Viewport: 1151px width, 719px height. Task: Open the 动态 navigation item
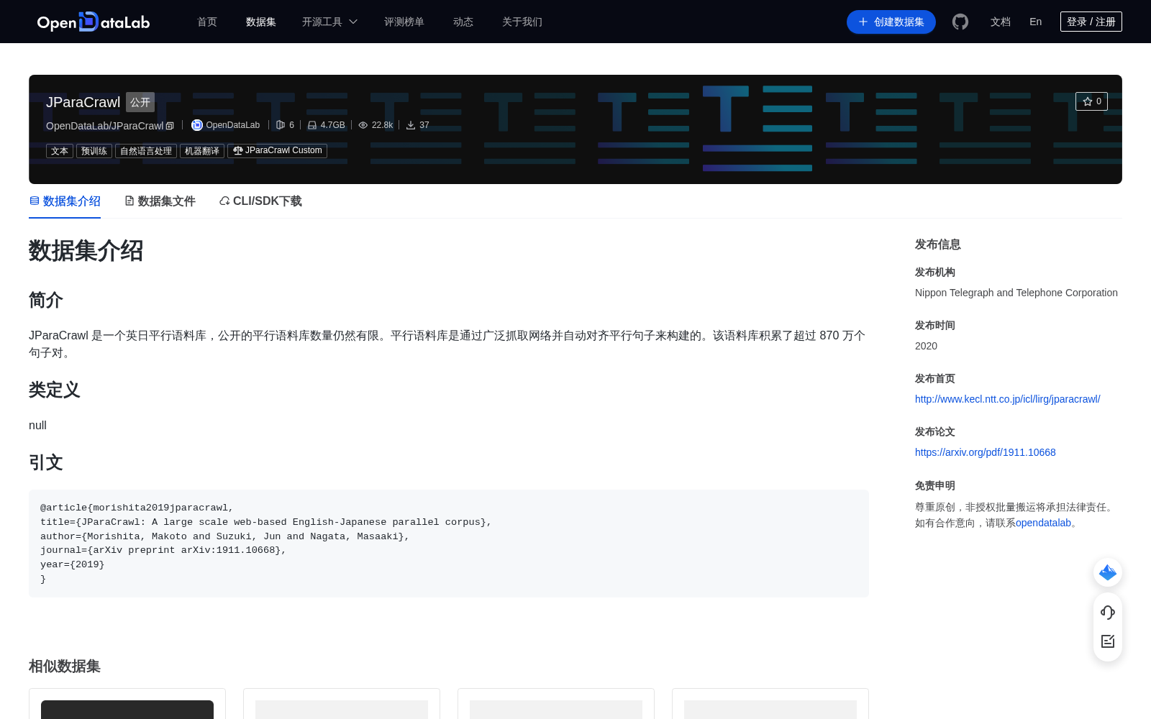[x=463, y=22]
